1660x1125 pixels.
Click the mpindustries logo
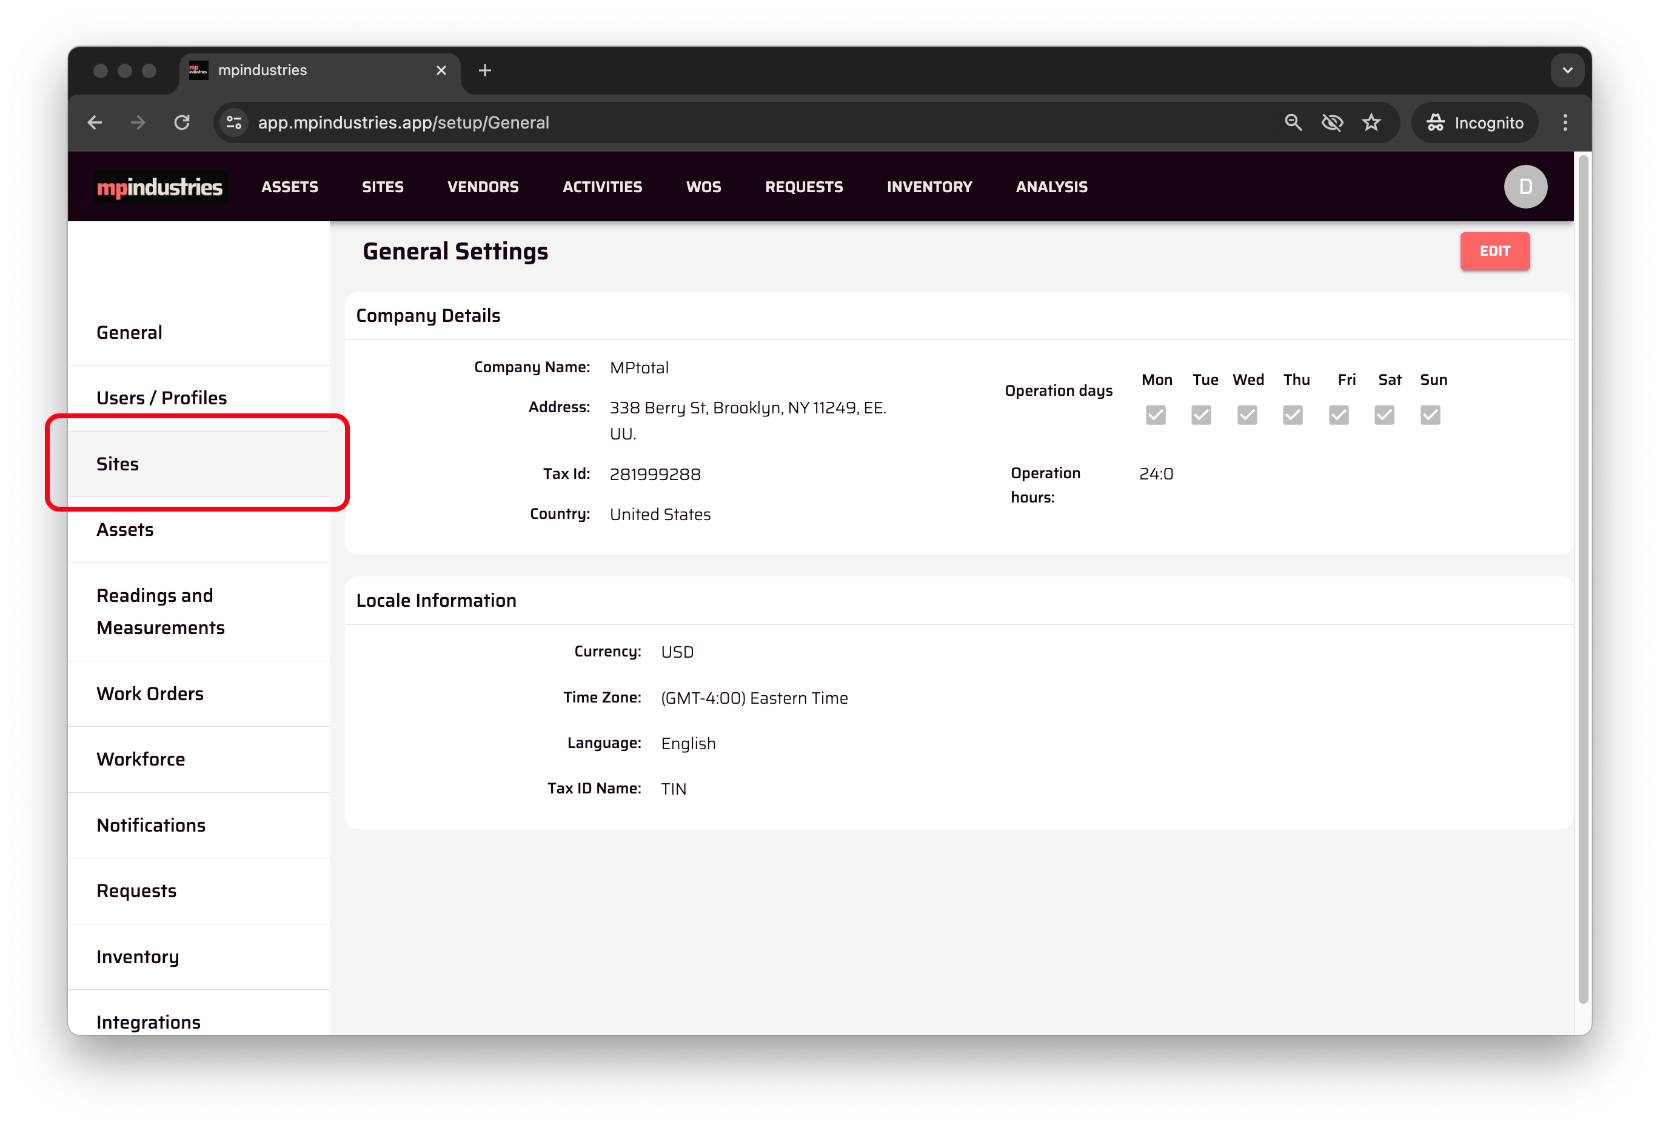click(x=160, y=187)
